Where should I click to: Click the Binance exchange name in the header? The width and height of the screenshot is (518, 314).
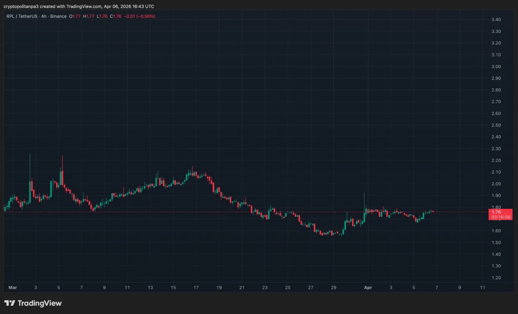[59, 16]
